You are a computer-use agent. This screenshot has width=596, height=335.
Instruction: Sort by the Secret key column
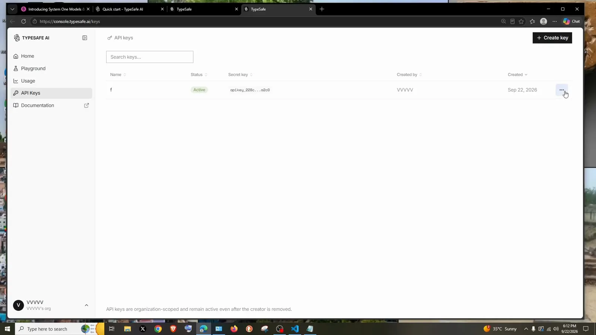click(240, 74)
